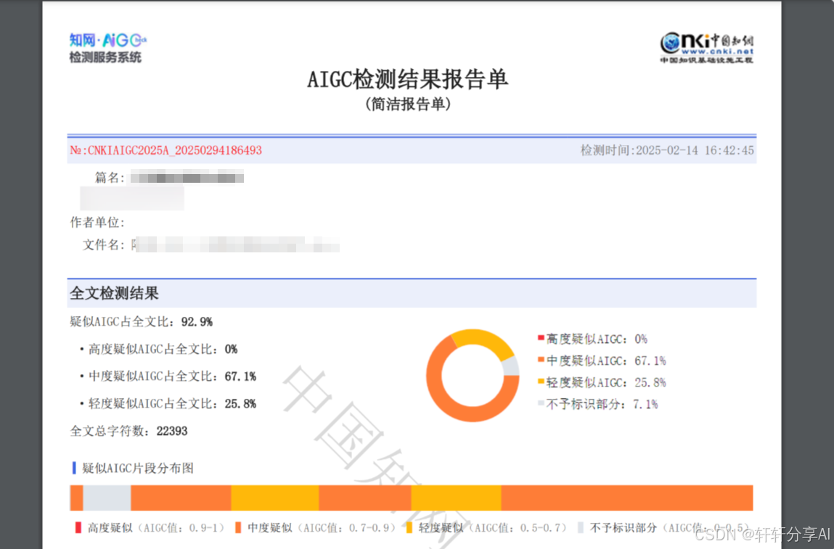
Task: Click red swatch beside 高度疑似 (AIGC值: 0.9-1)
Action: pos(78,528)
